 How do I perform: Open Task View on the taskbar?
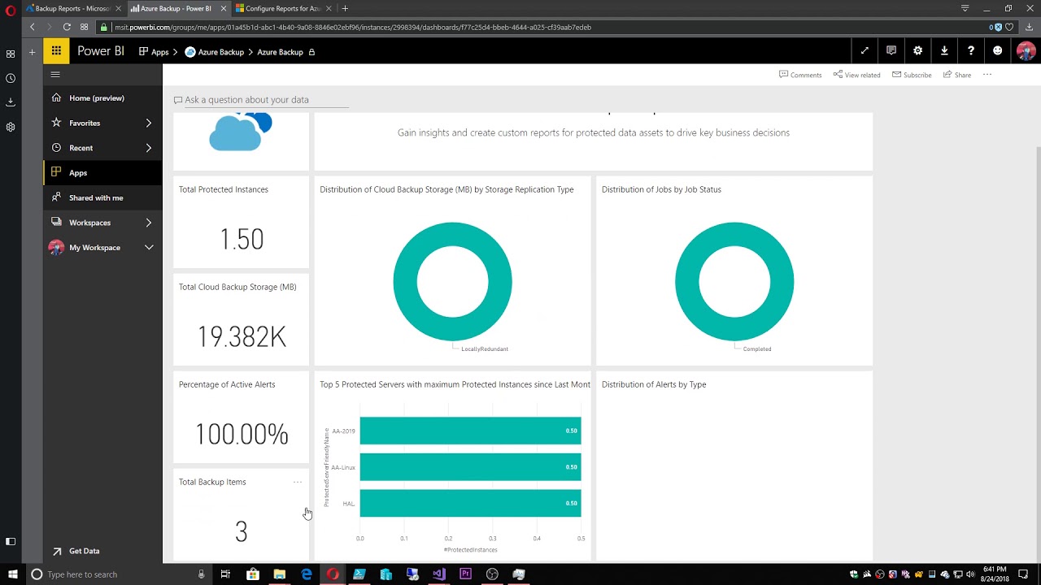225,574
